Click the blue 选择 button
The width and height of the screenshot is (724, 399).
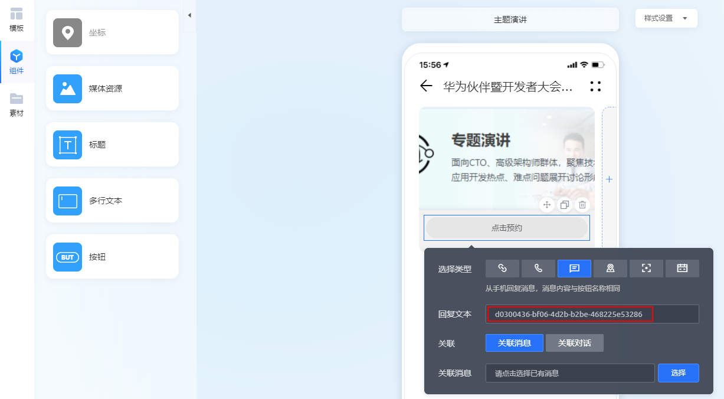(679, 373)
